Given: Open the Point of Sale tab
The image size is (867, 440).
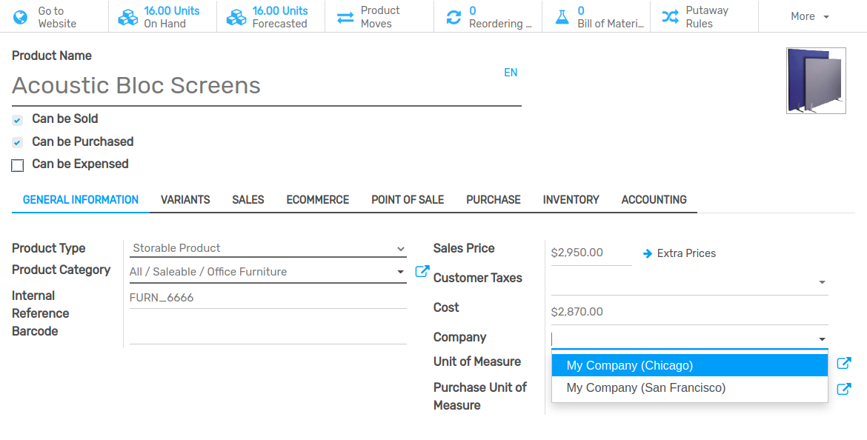Looking at the screenshot, I should click(408, 199).
